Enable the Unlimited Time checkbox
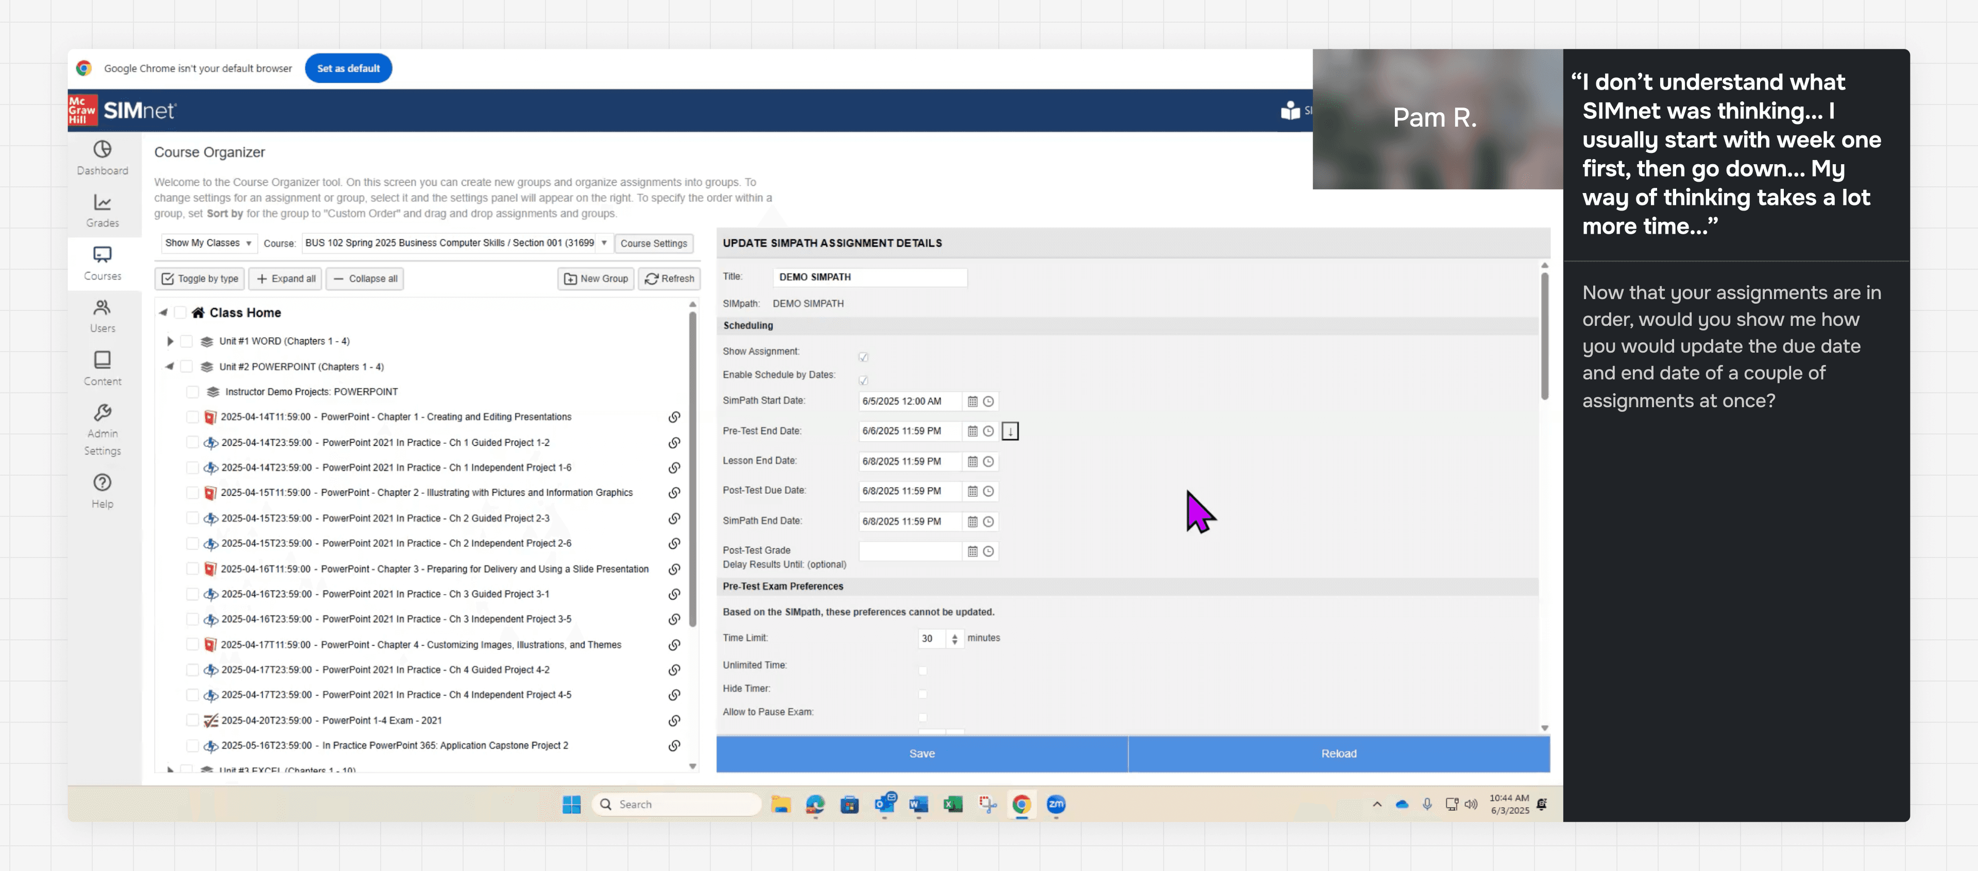The height and width of the screenshot is (871, 1978). [x=922, y=670]
